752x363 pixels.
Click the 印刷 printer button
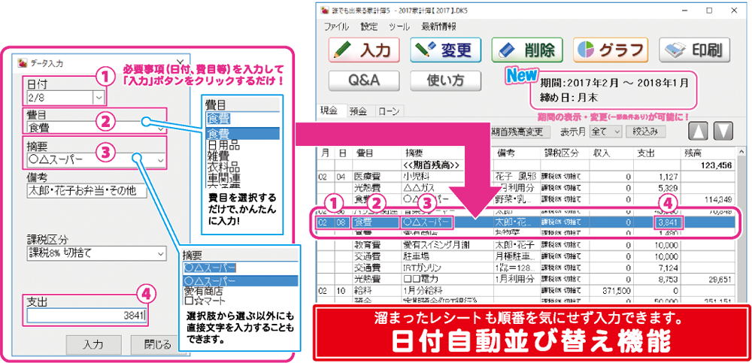click(x=692, y=50)
